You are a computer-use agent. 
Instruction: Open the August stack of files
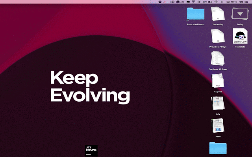(x=218, y=81)
